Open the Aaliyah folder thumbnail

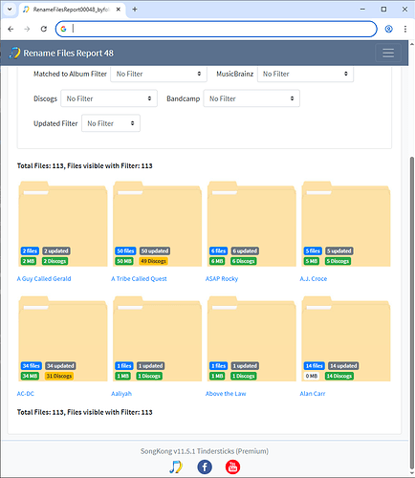click(158, 338)
